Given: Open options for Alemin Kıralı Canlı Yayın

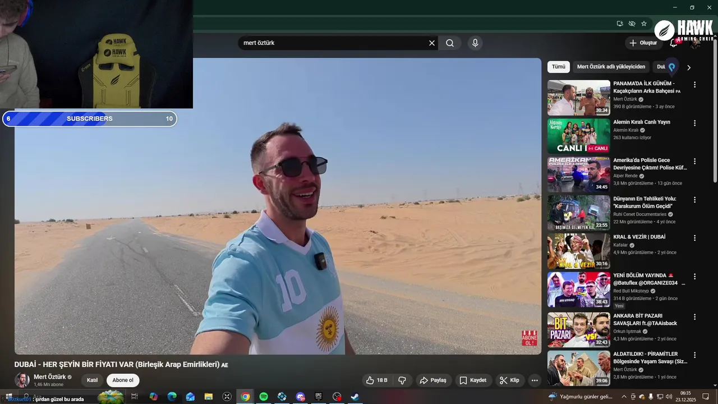Looking at the screenshot, I should click(694, 123).
